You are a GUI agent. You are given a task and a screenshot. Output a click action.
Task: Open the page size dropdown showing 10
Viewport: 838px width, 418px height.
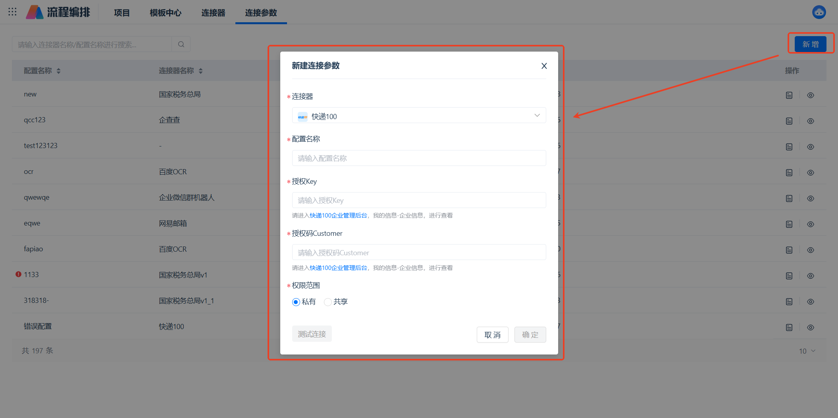tap(807, 351)
